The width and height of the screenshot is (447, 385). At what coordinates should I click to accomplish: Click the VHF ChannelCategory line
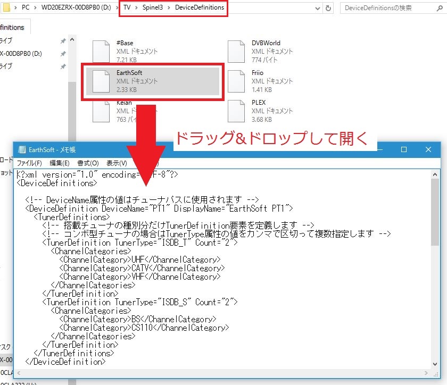tap(140, 277)
